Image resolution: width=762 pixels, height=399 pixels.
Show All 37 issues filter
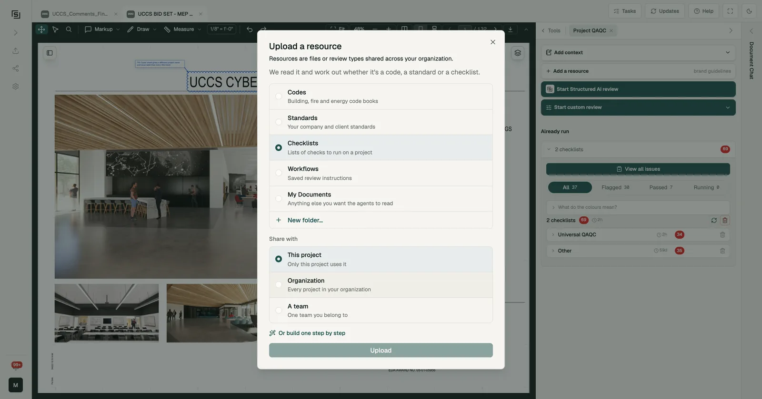point(570,187)
